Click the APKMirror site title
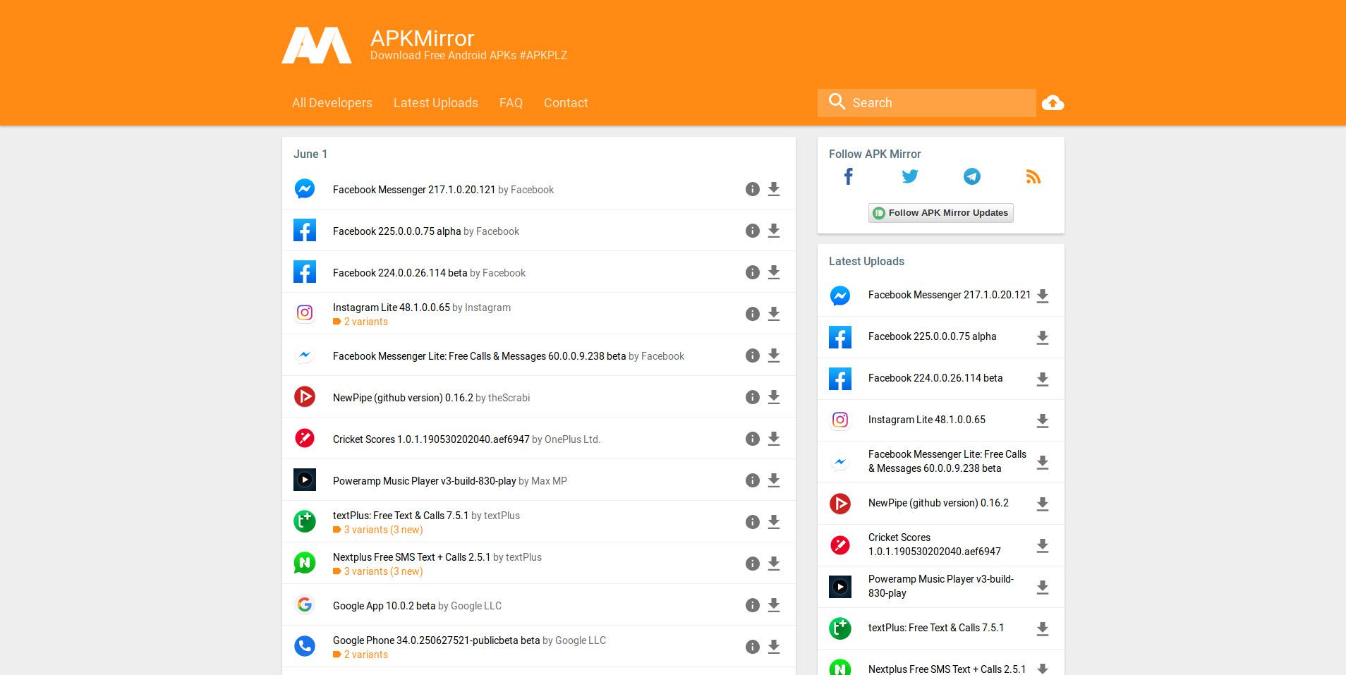 point(422,38)
